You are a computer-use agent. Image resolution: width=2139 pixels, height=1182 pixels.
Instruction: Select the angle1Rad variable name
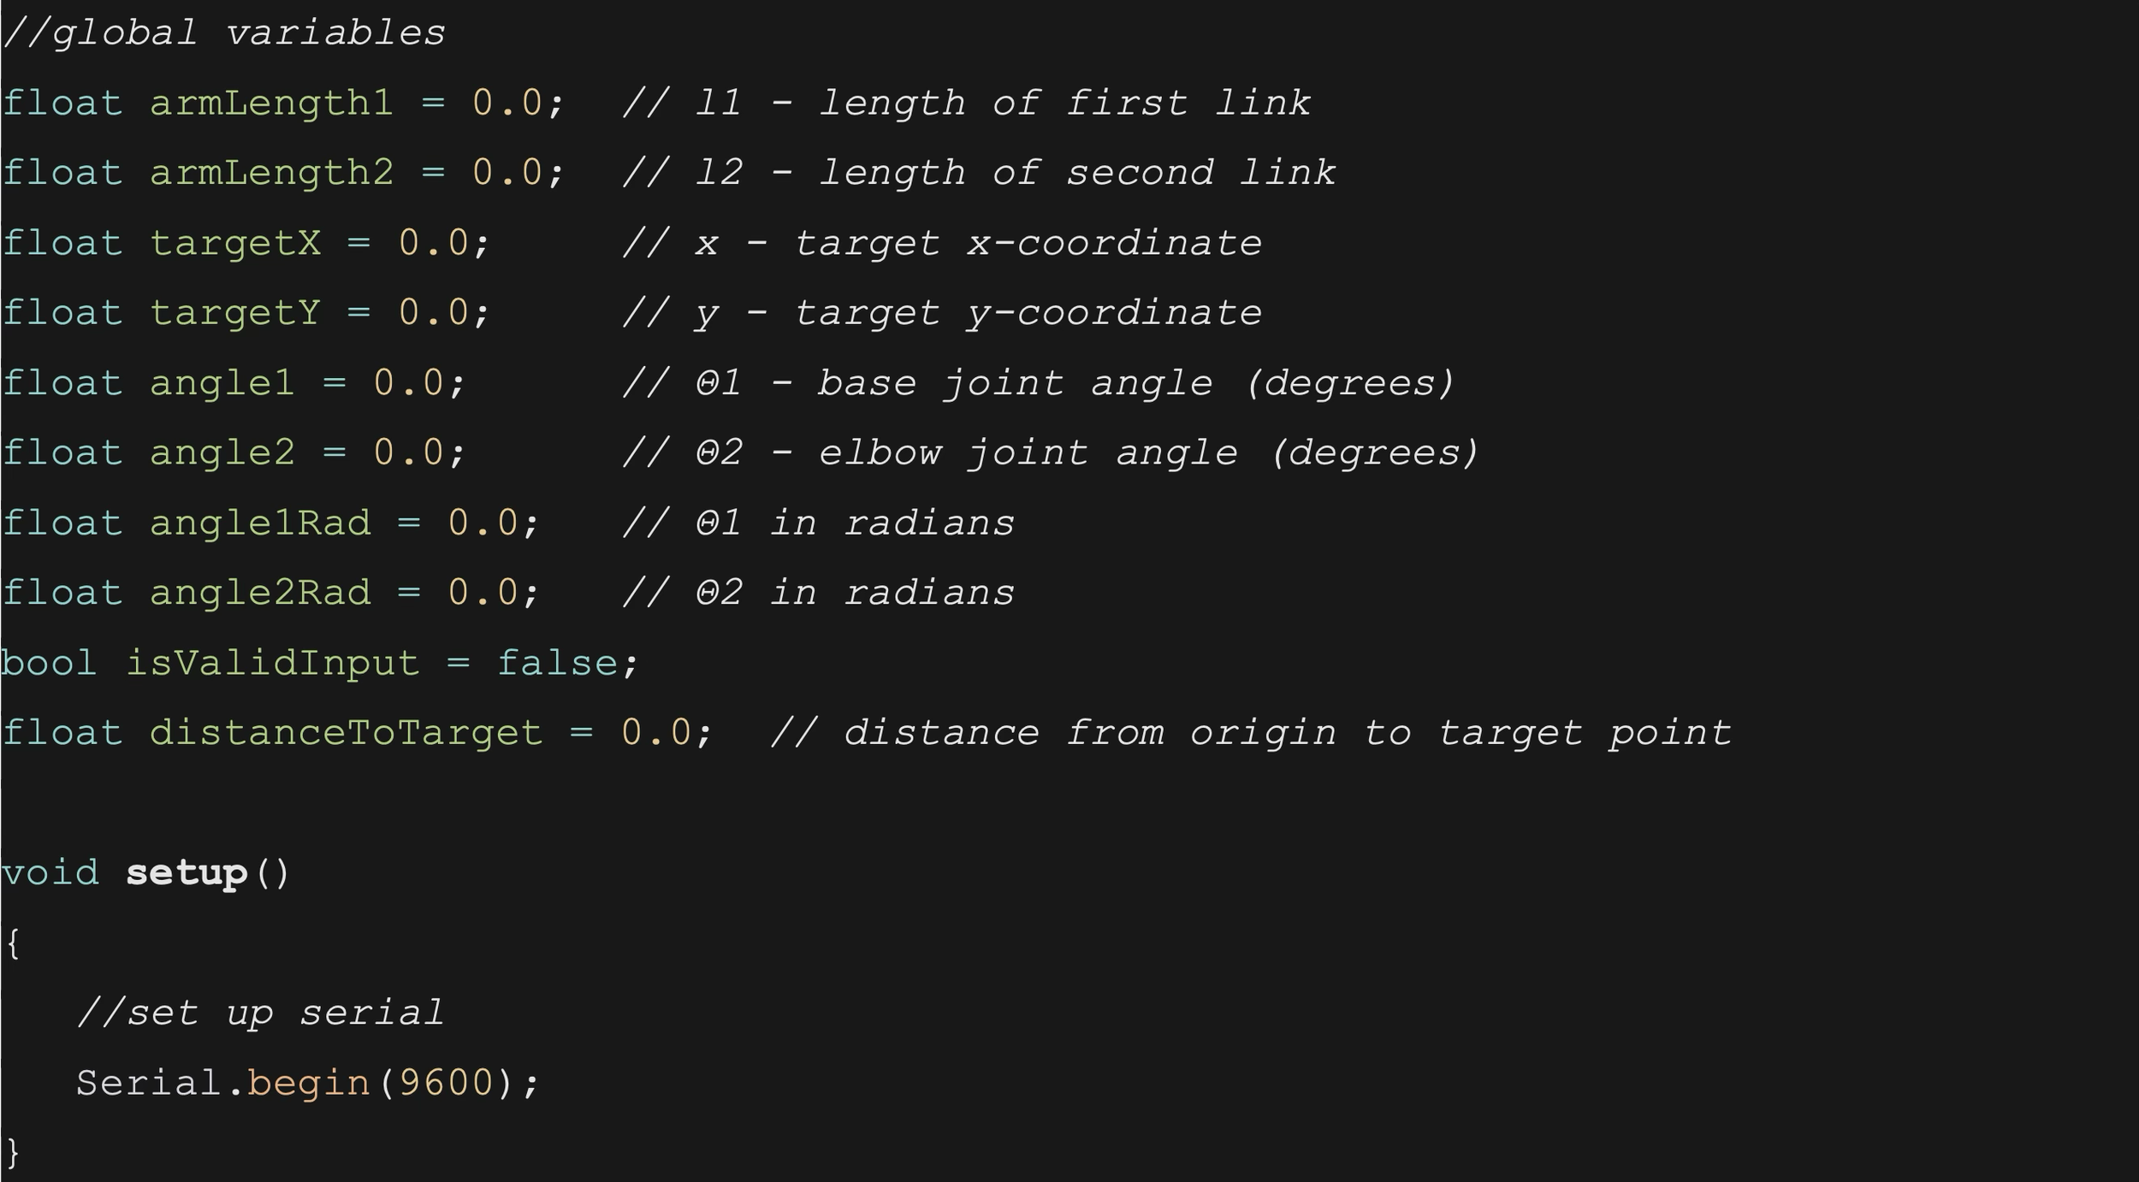pyautogui.click(x=260, y=523)
